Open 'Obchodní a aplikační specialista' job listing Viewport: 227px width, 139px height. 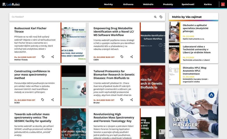coord(195,28)
